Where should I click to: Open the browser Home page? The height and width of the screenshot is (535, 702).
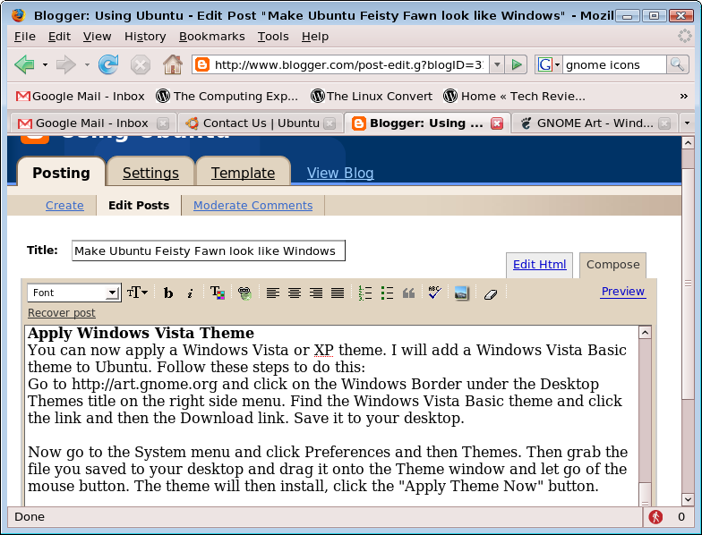click(x=172, y=64)
